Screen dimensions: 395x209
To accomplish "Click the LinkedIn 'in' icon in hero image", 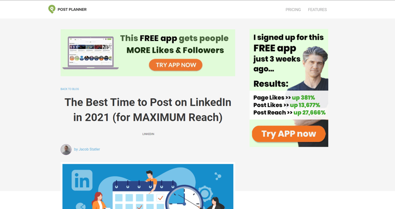I will 82,180.
